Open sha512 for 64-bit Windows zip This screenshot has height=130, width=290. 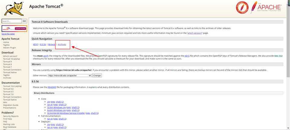tap(76, 110)
